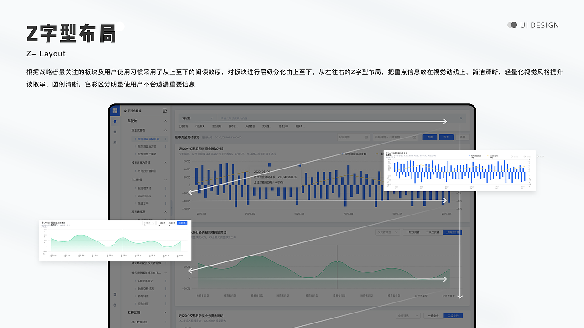Click the 重置 button

point(463,137)
